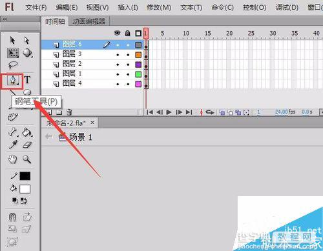The height and width of the screenshot is (251, 323).
Task: Open the 文件(F) menu
Action: point(36,8)
